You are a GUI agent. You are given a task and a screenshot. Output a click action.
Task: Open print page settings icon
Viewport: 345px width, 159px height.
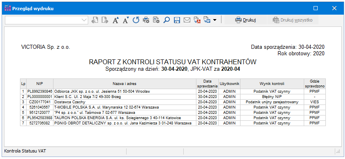pyautogui.click(x=156, y=20)
